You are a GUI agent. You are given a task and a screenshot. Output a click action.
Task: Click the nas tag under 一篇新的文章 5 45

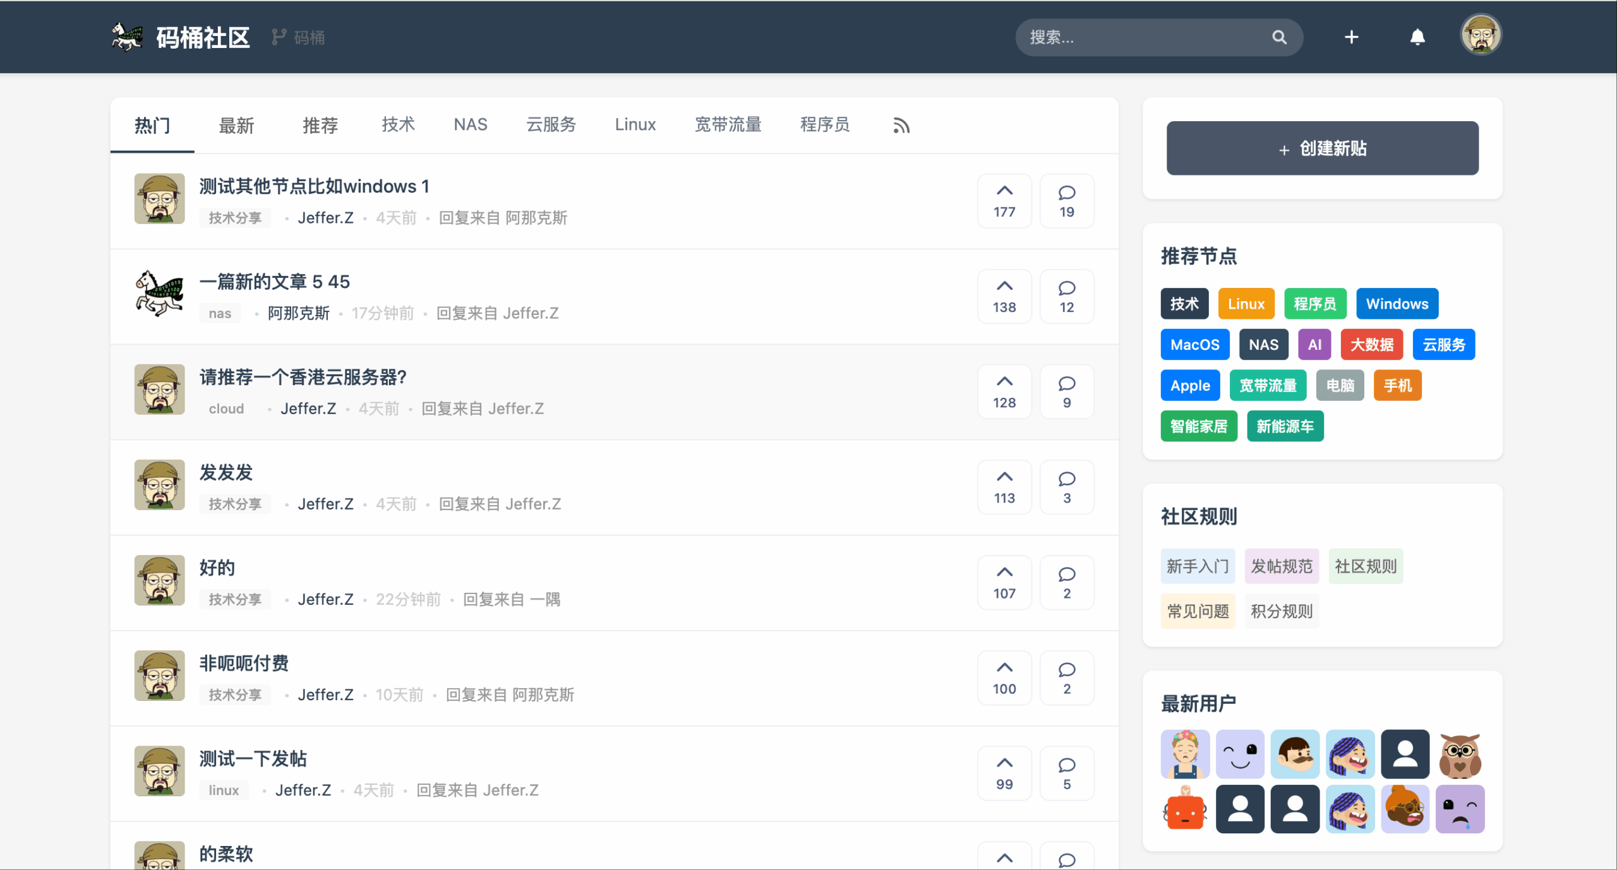(220, 313)
